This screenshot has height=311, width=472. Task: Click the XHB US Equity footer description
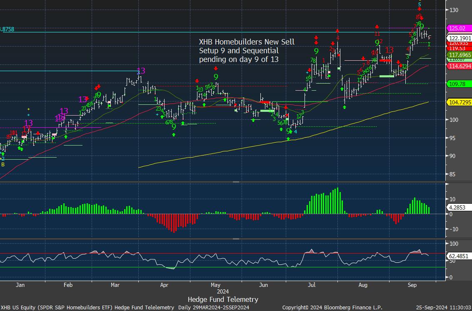(87, 307)
